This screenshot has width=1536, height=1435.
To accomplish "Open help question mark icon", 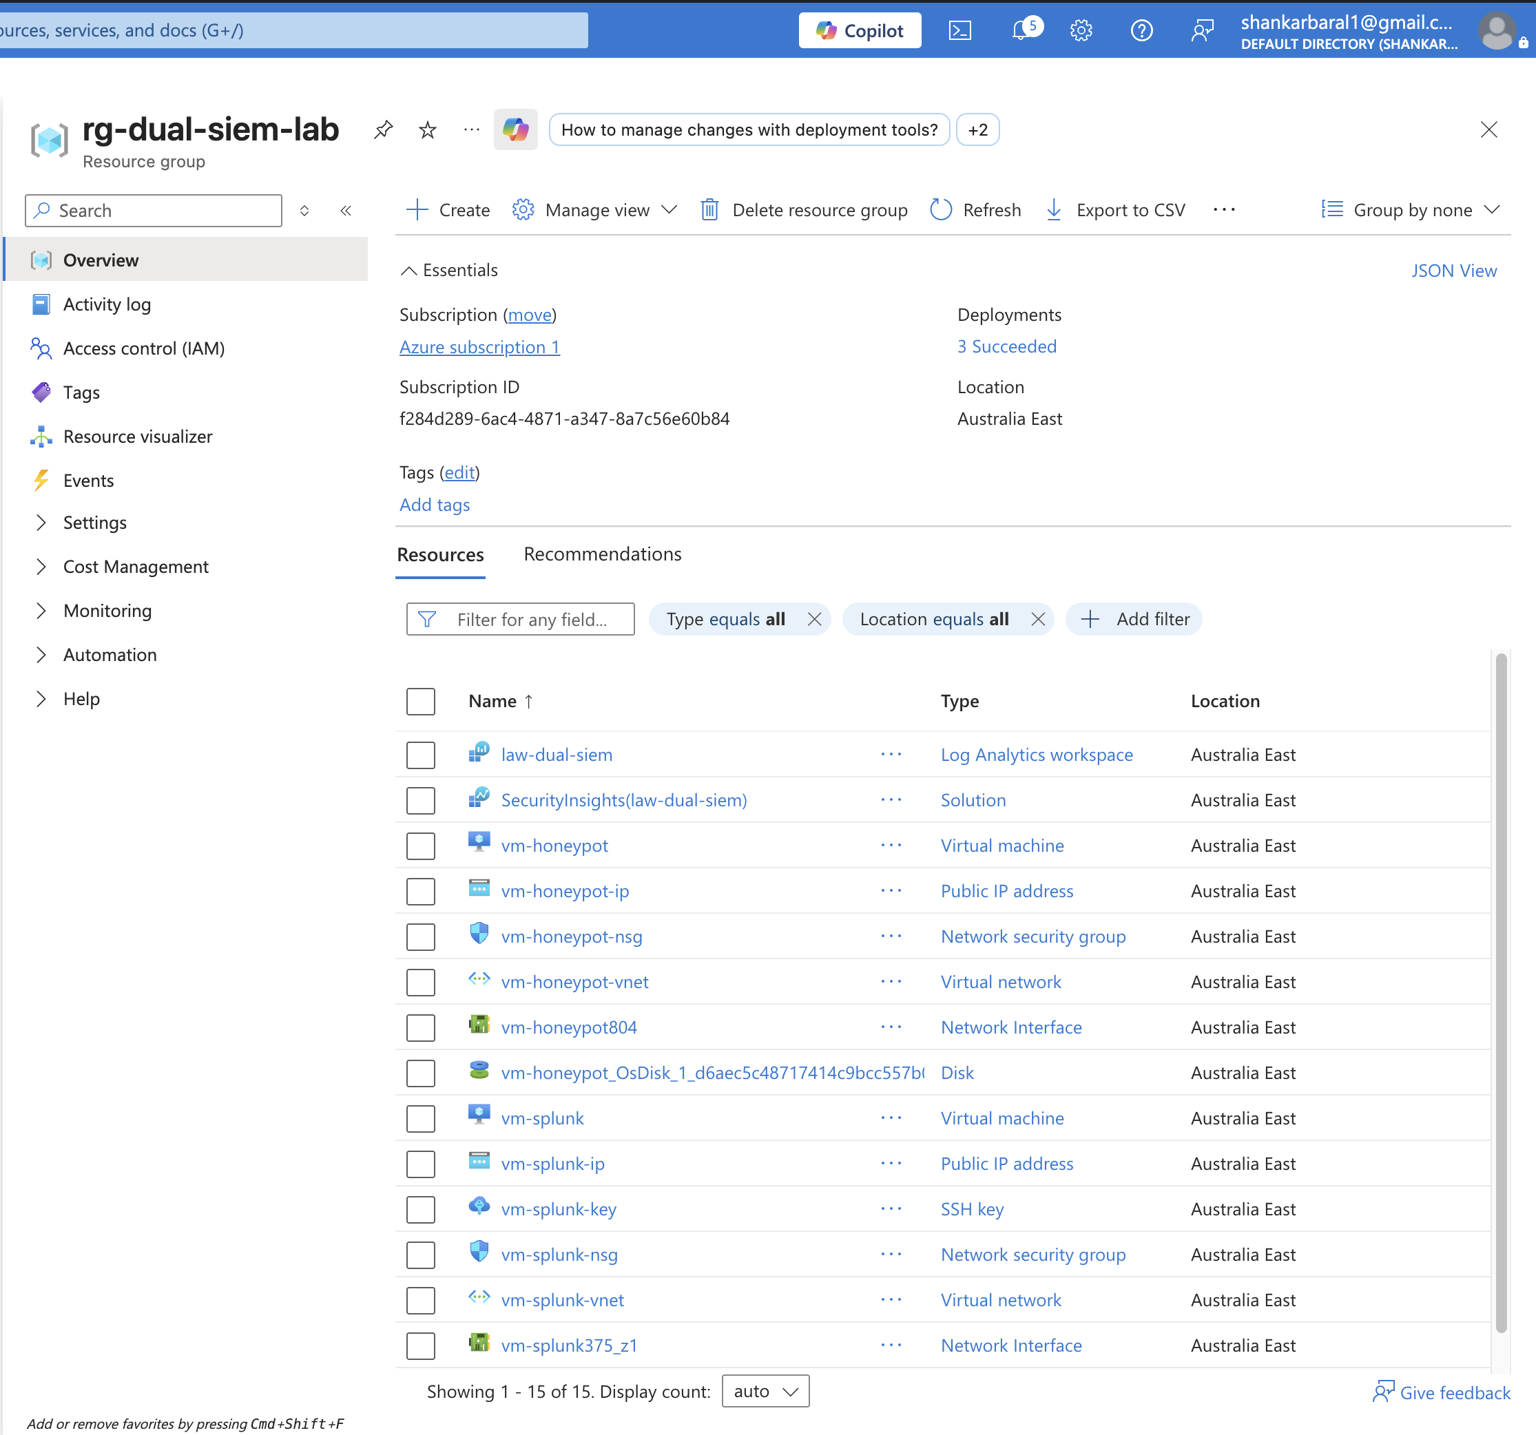I will coord(1141,31).
